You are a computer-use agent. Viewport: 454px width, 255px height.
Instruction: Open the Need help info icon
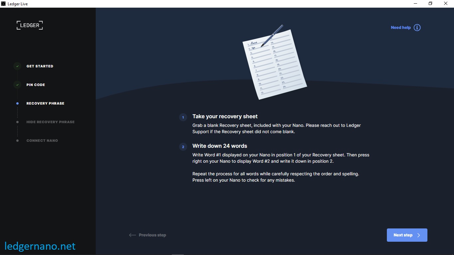click(x=417, y=28)
